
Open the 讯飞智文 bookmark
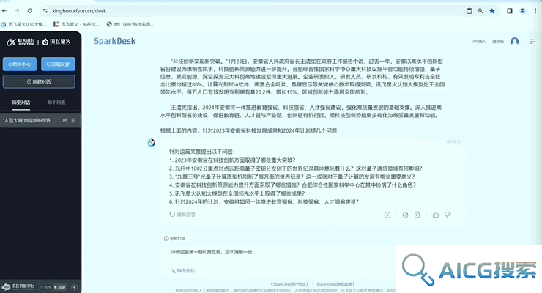pos(76,24)
